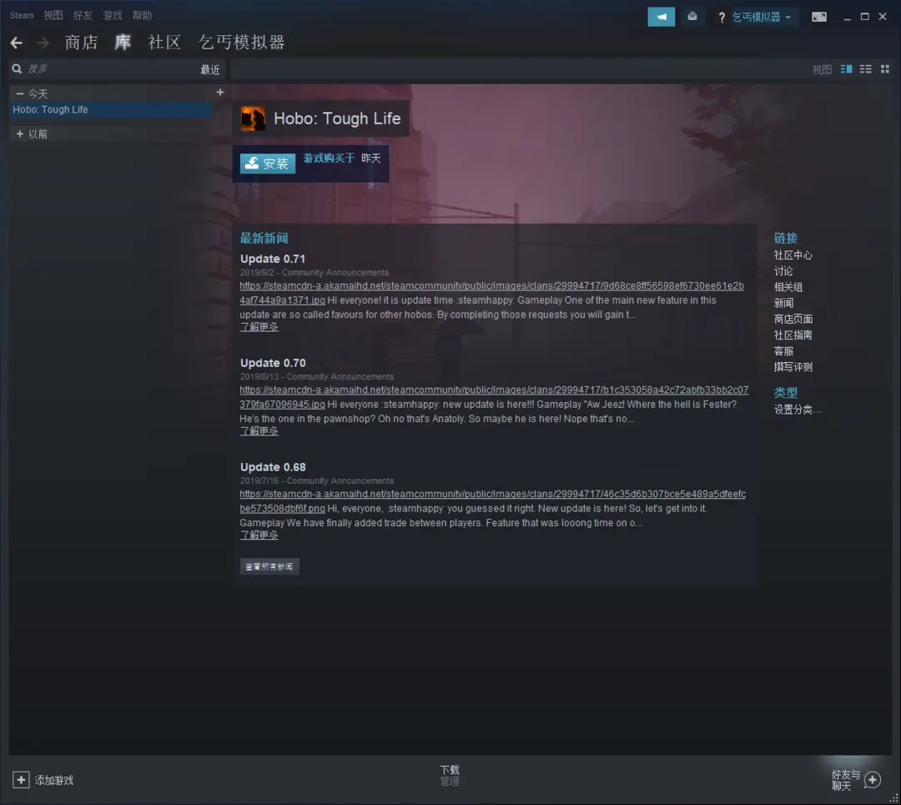Open the 新闻 link
901x805 pixels.
coord(783,303)
